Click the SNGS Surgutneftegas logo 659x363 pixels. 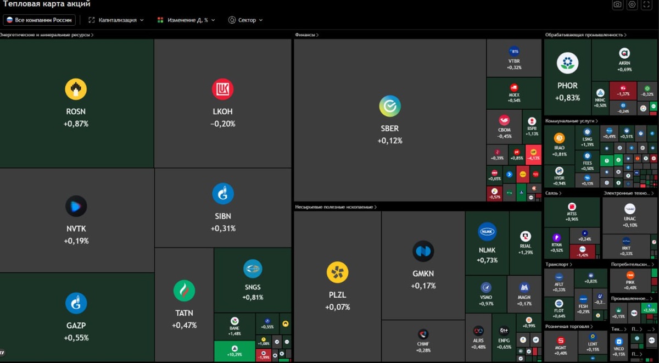tap(253, 269)
